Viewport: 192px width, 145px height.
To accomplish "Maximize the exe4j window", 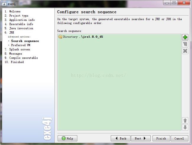I will coord(174,3).
